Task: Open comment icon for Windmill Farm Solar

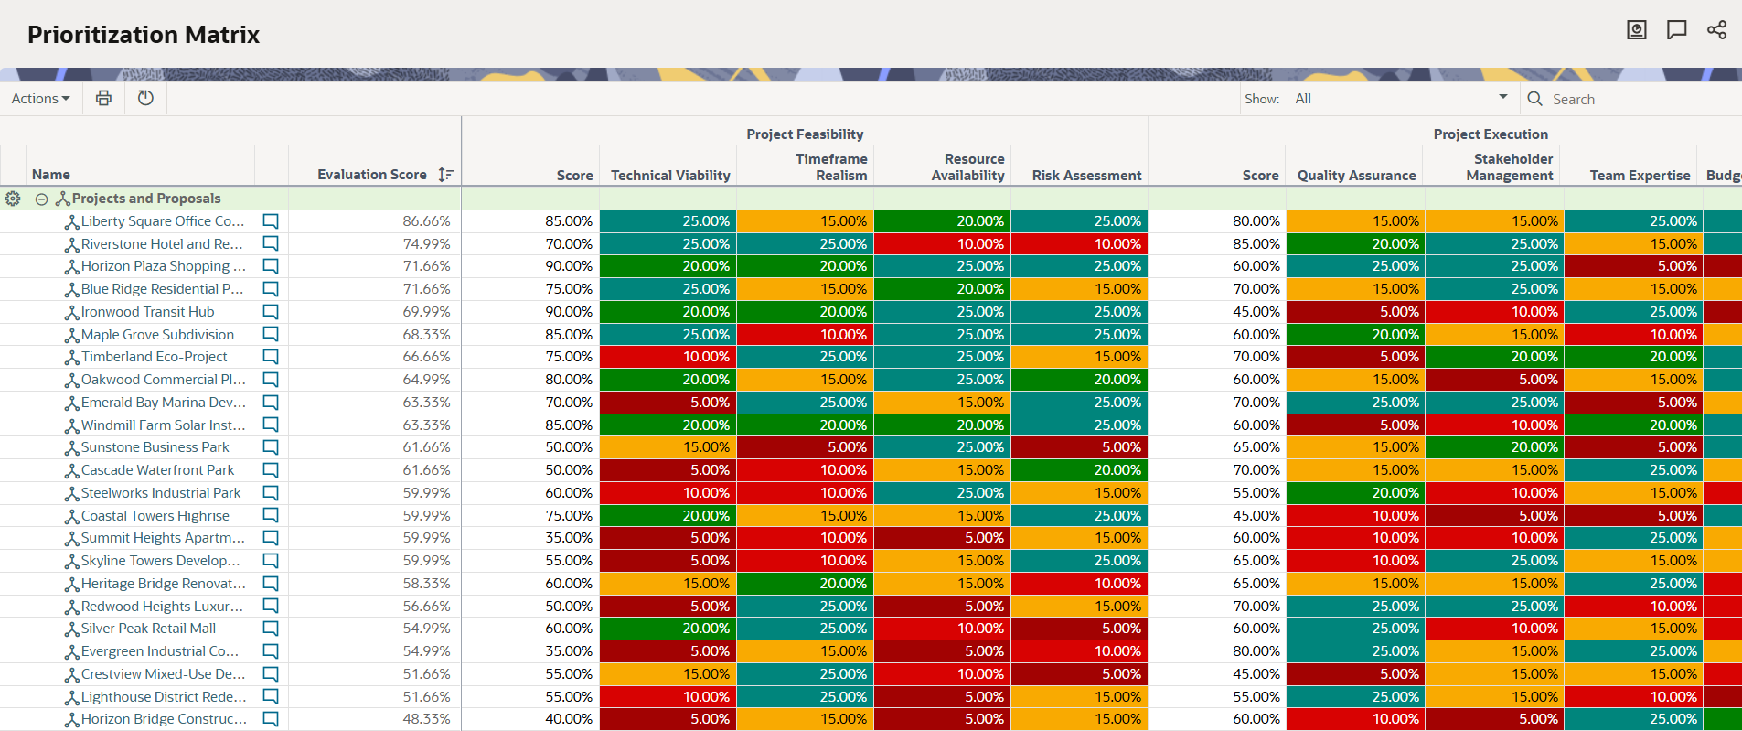Action: (271, 425)
